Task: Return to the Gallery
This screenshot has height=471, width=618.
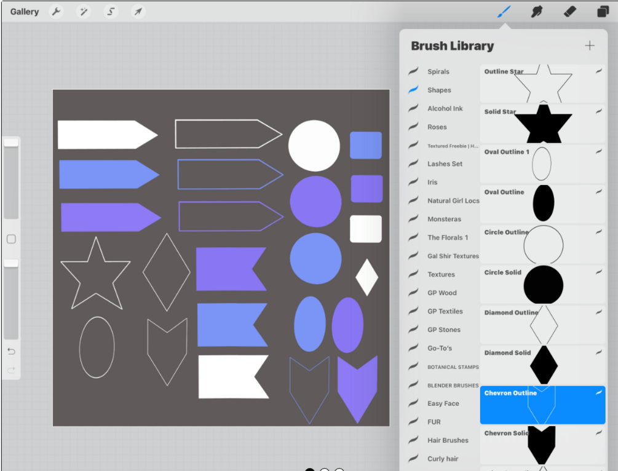Action: [25, 12]
